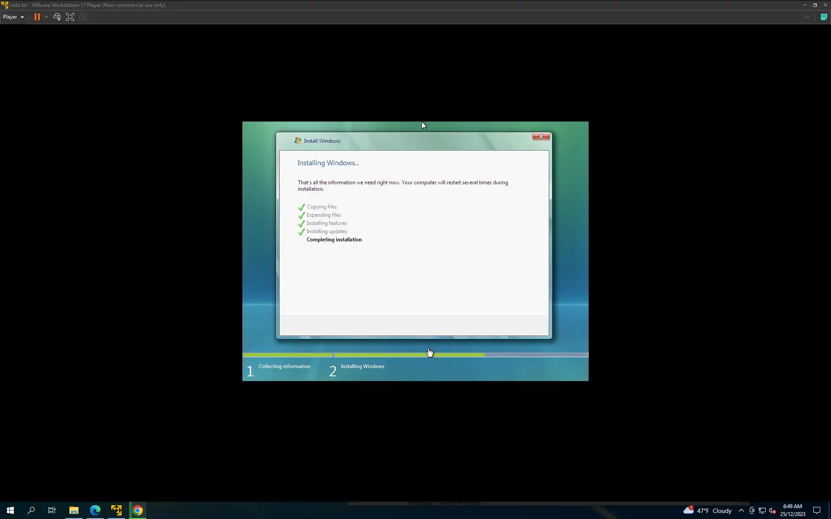Pause the virtual machine
Viewport: 831px width, 519px height.
pos(37,17)
